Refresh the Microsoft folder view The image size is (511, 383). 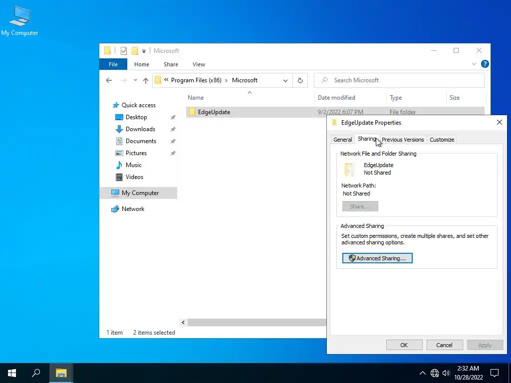tap(300, 80)
